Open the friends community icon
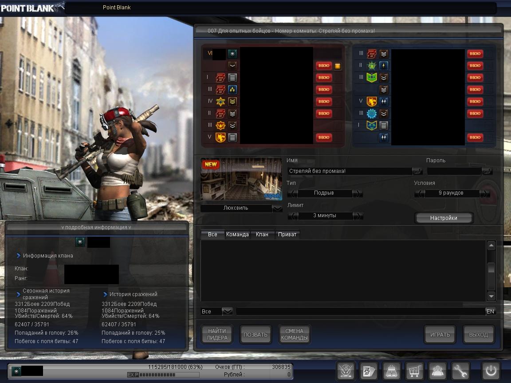The width and height of the screenshot is (511, 383). (437, 371)
